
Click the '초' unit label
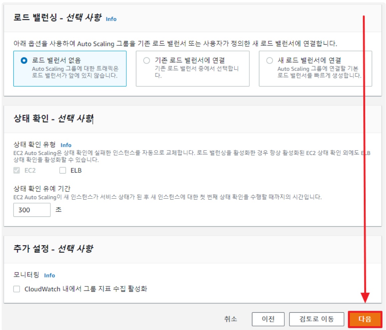click(x=58, y=209)
